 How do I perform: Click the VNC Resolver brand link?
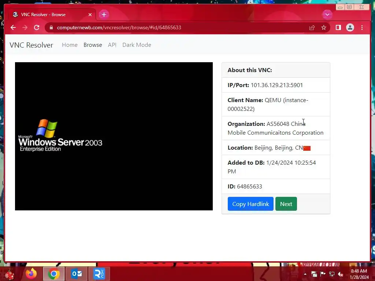pyautogui.click(x=31, y=45)
